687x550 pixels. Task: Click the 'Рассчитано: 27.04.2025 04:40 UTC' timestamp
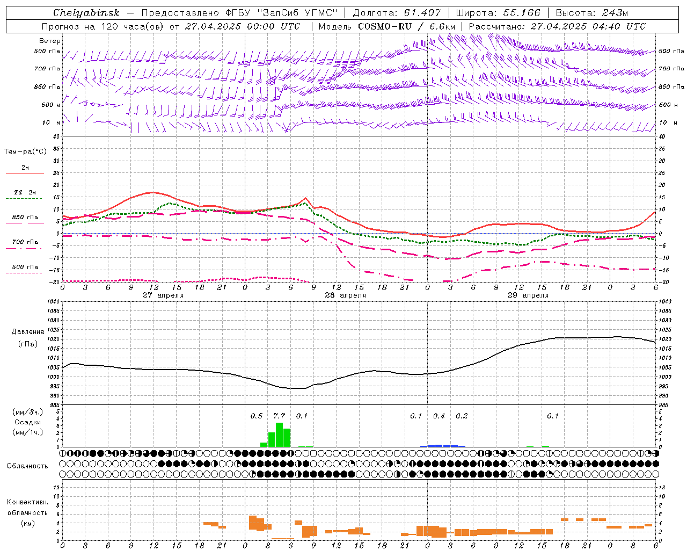click(x=557, y=26)
